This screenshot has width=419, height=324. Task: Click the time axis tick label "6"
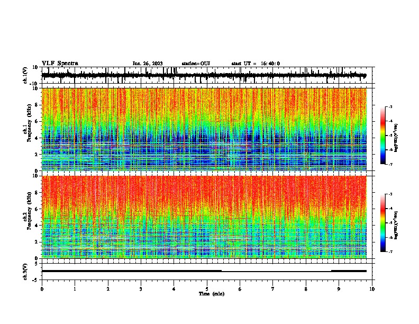[x=240, y=289]
